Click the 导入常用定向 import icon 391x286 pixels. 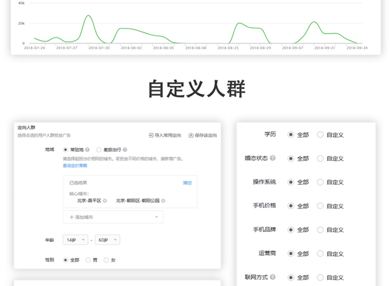[x=151, y=135]
